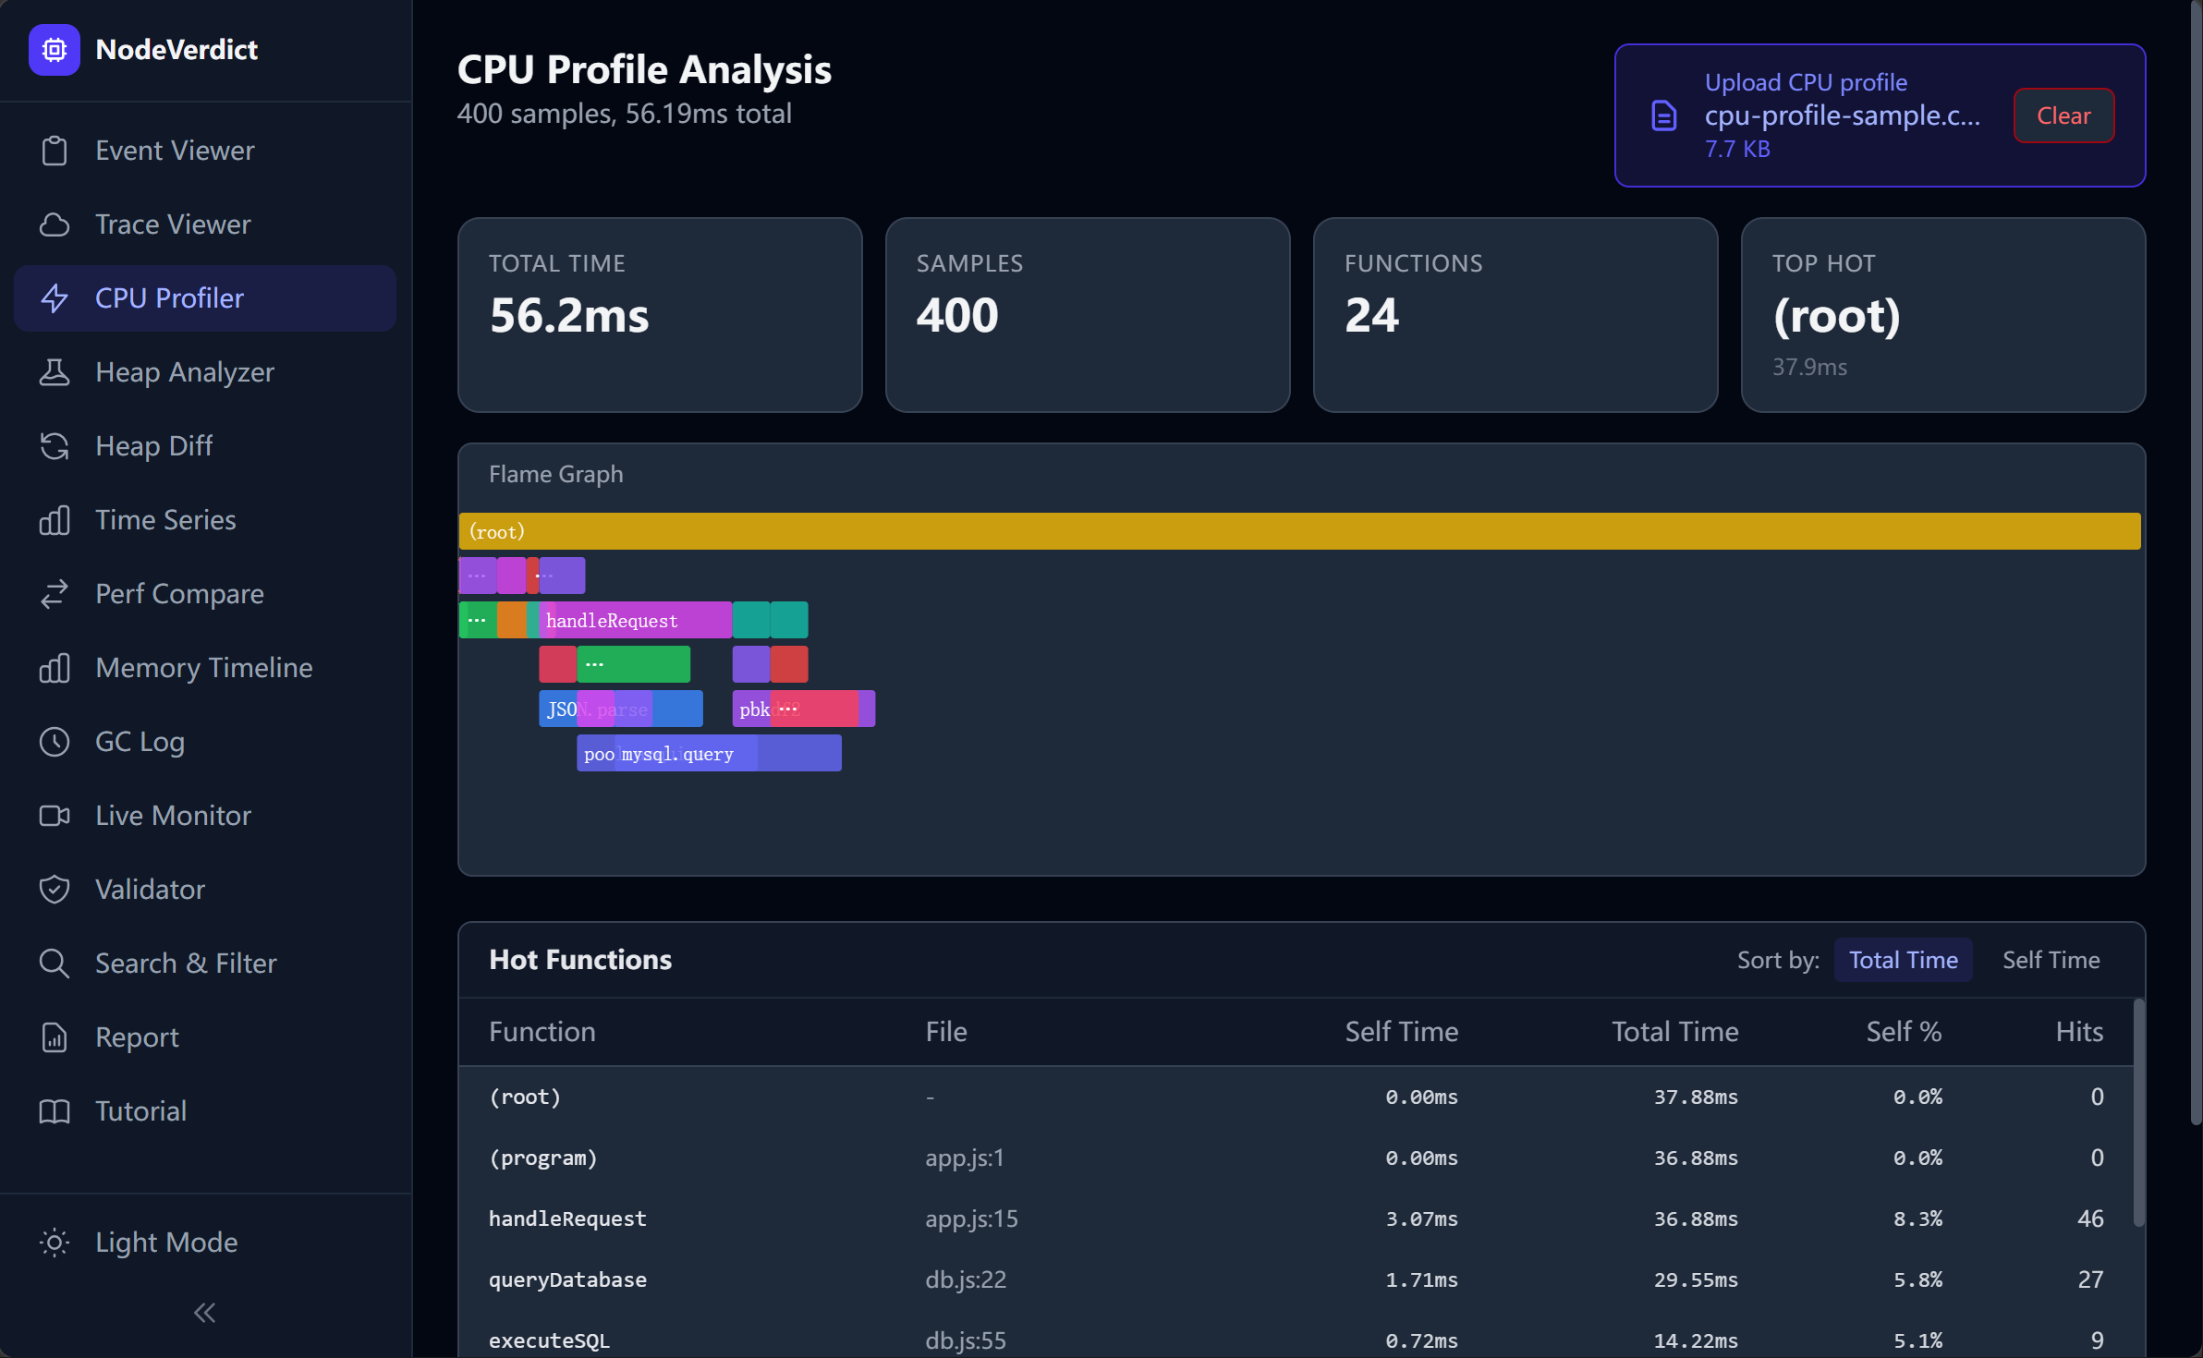
Task: Click the Self Time column header
Action: (1401, 1032)
